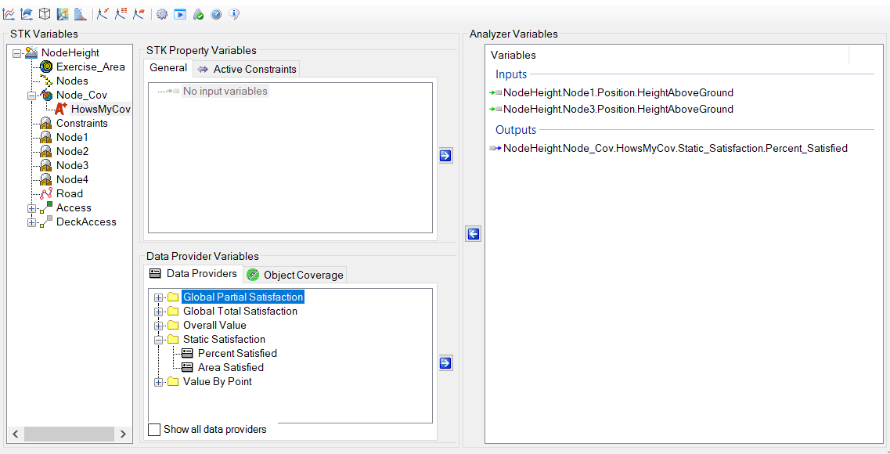Open the colored contour map tool
The height and width of the screenshot is (454, 890).
(63, 14)
